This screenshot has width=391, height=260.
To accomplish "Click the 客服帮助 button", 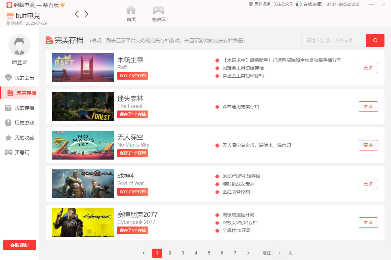I will (x=20, y=245).
